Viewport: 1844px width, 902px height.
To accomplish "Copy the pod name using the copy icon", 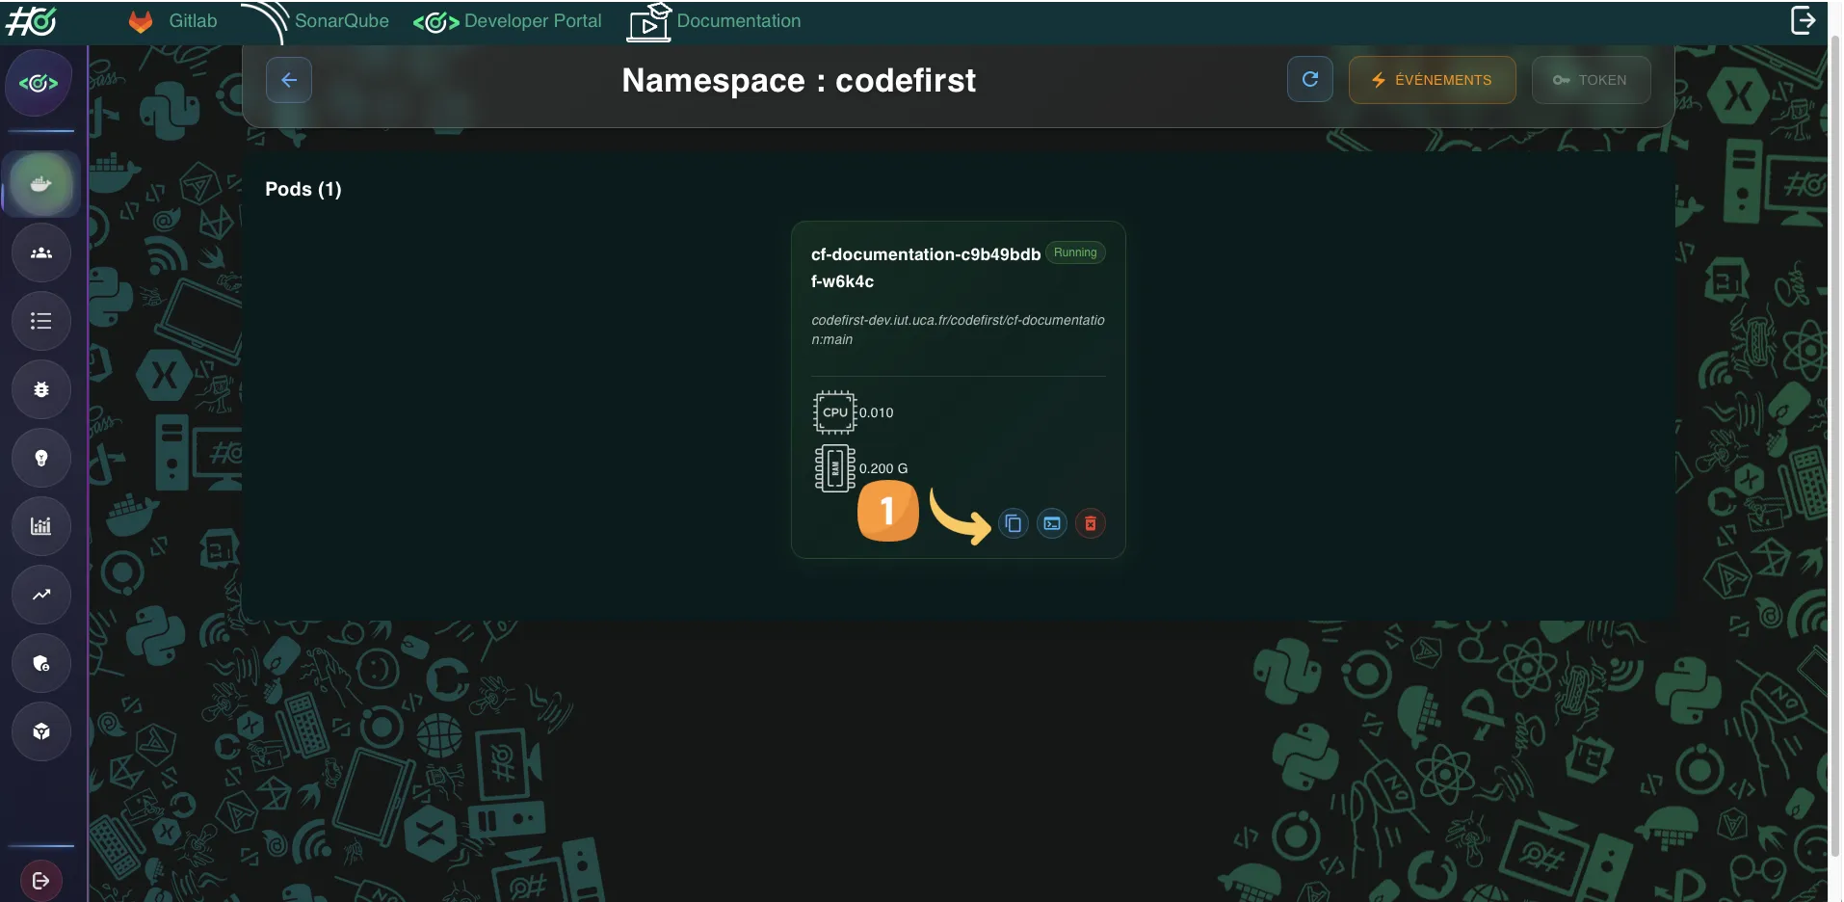I will pos(1014,523).
